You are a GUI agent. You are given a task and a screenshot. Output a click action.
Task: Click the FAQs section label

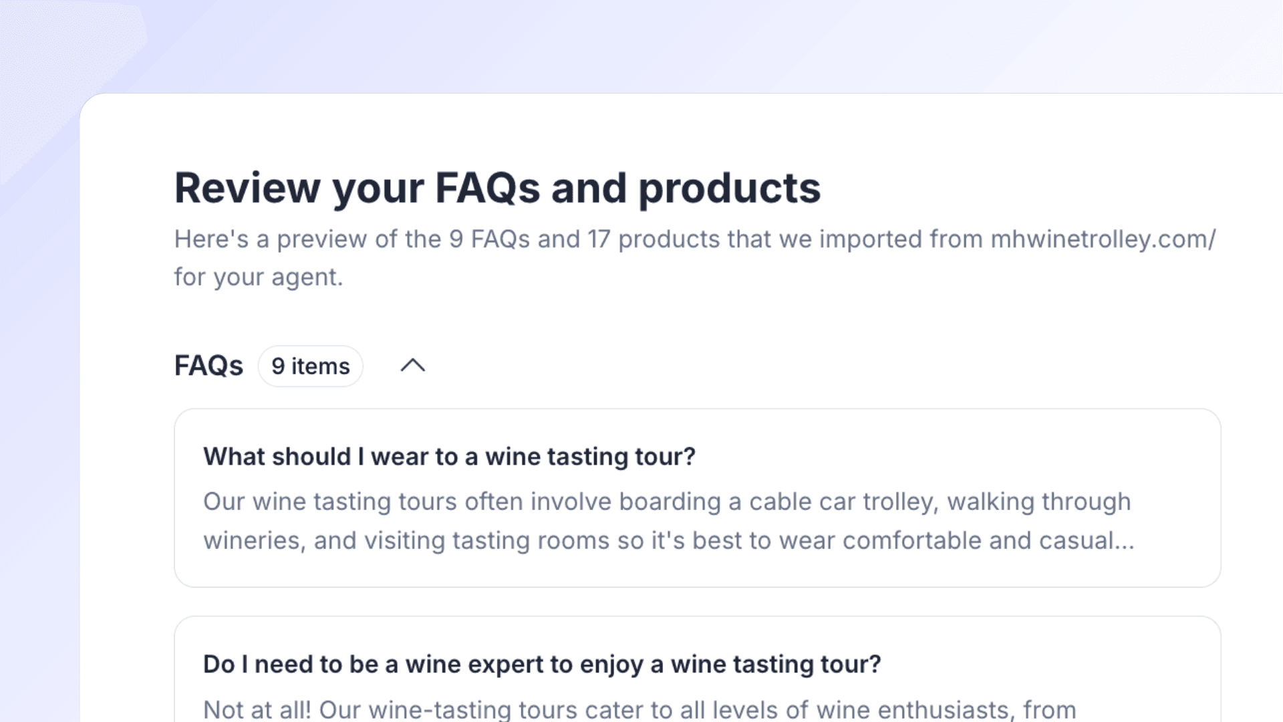[208, 366]
